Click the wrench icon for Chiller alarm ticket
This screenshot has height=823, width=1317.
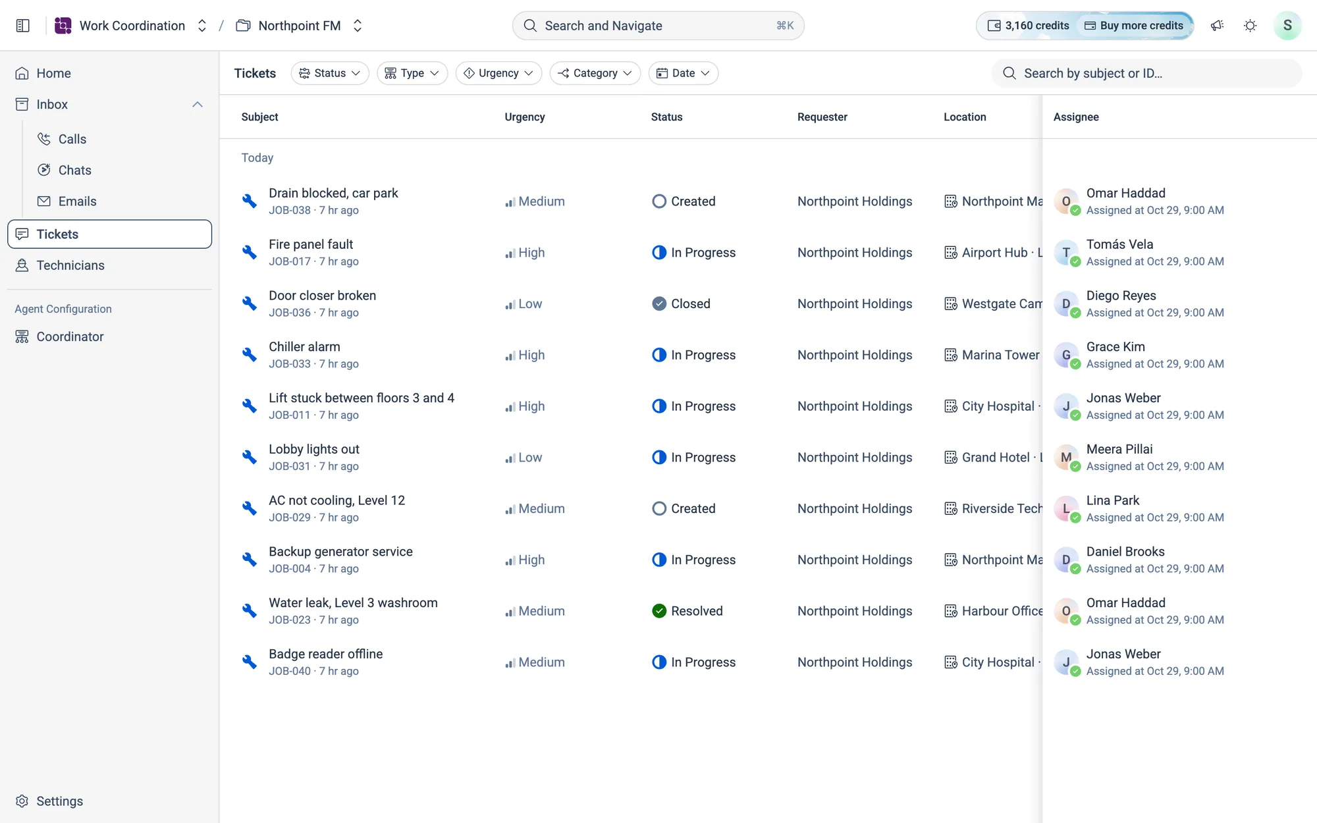[249, 354]
